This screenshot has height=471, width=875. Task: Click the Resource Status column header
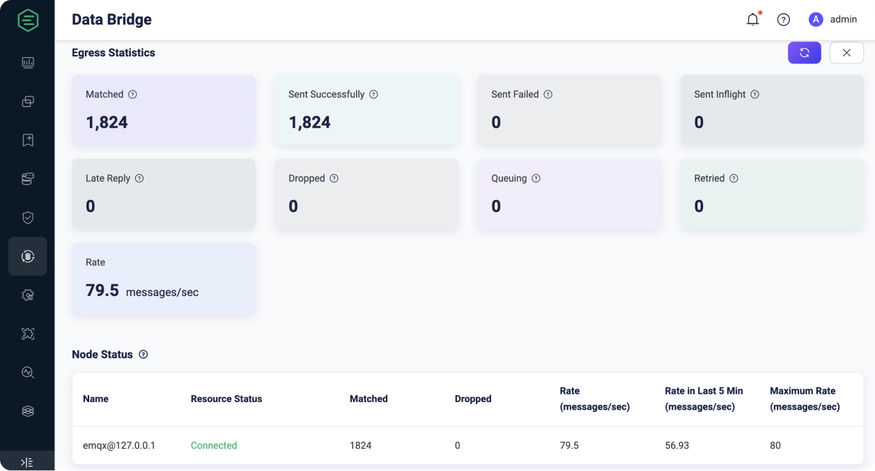(226, 399)
